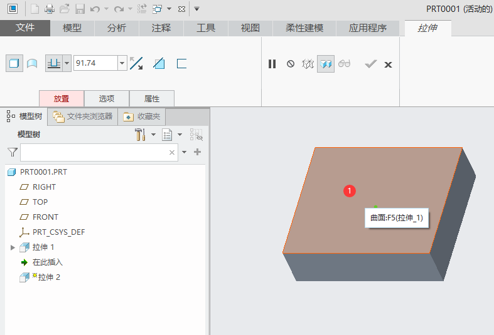Click the flip depth direction icon
This screenshot has width=494, height=335.
(136, 63)
